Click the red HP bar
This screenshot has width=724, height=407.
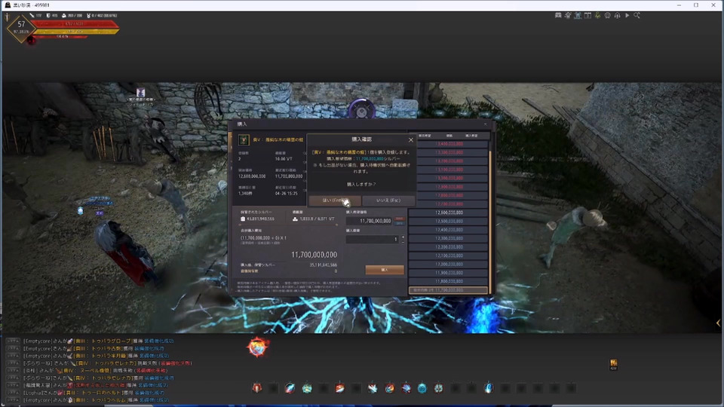pyautogui.click(x=74, y=24)
